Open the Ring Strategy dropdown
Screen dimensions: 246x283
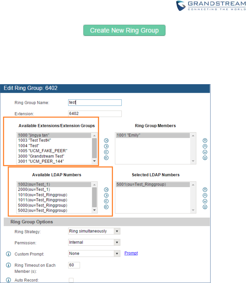click(94, 231)
